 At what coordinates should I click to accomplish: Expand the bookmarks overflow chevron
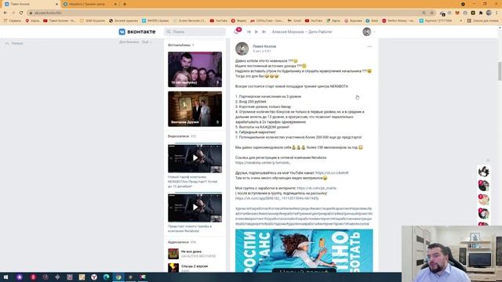[461, 20]
